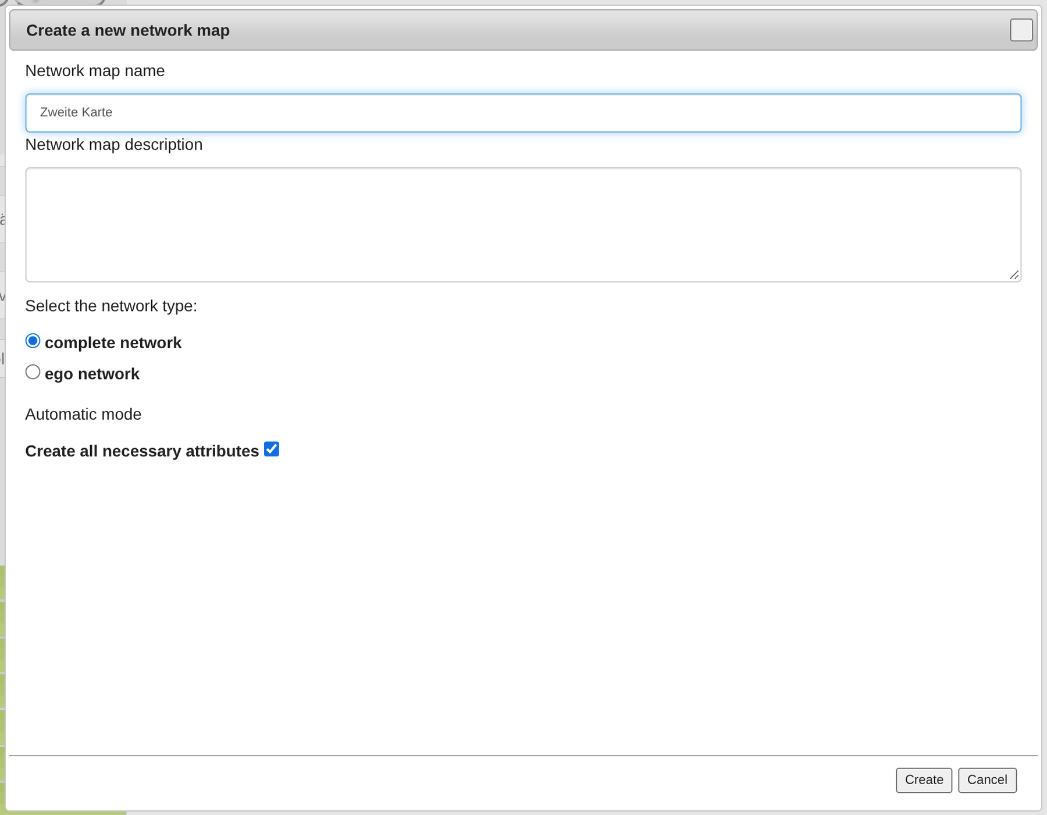The width and height of the screenshot is (1047, 815).
Task: Select the complete network radio button
Action: tap(33, 341)
